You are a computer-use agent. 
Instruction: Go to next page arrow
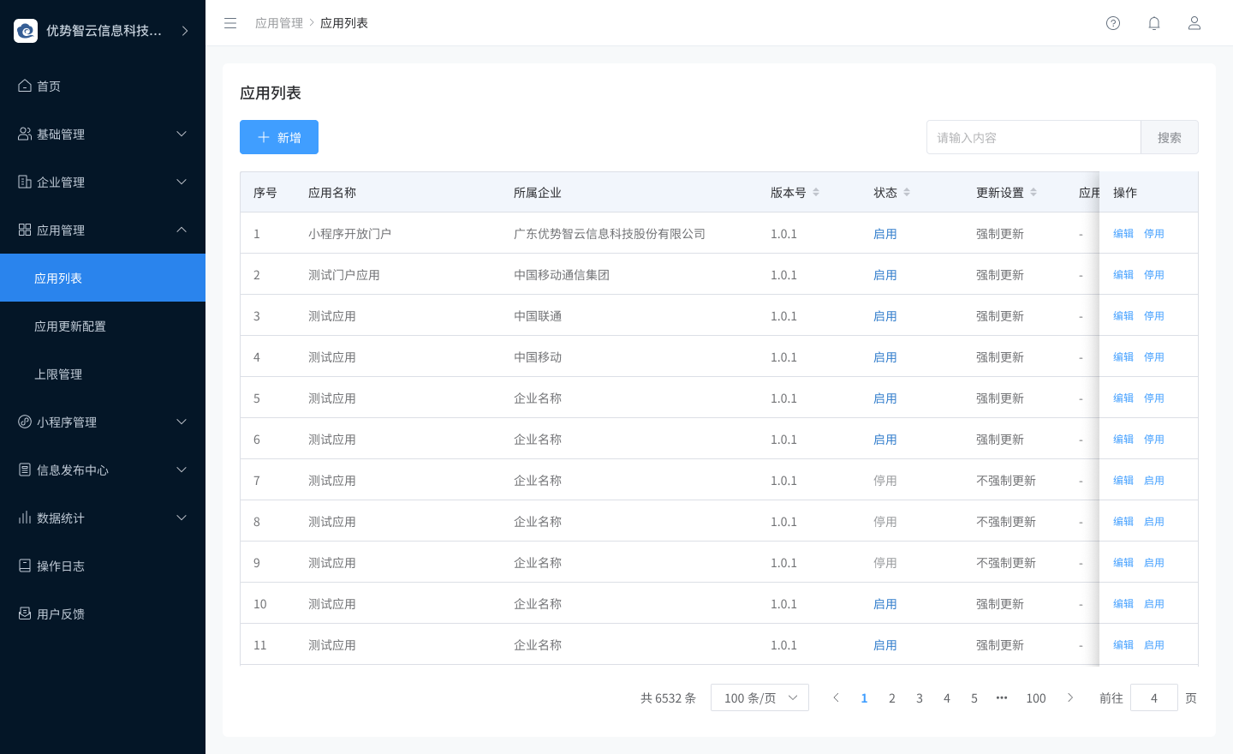[x=1070, y=698]
